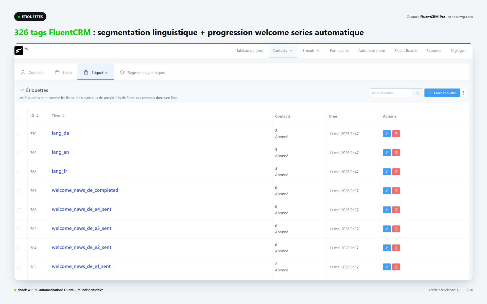Delete the lang_de tag
The height and width of the screenshot is (304, 487).
[x=396, y=134]
